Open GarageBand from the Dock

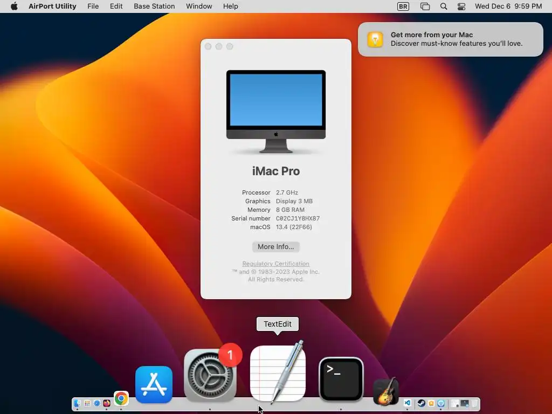click(x=386, y=391)
